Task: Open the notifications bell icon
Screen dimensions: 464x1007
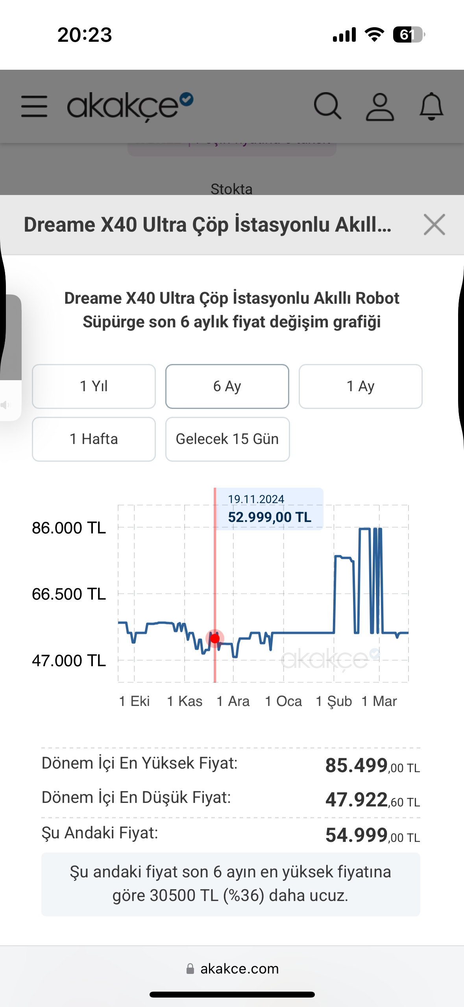Action: (x=431, y=106)
